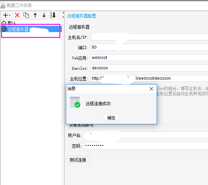Click the 用户名 input field
The width and height of the screenshot is (208, 185).
click(x=146, y=135)
